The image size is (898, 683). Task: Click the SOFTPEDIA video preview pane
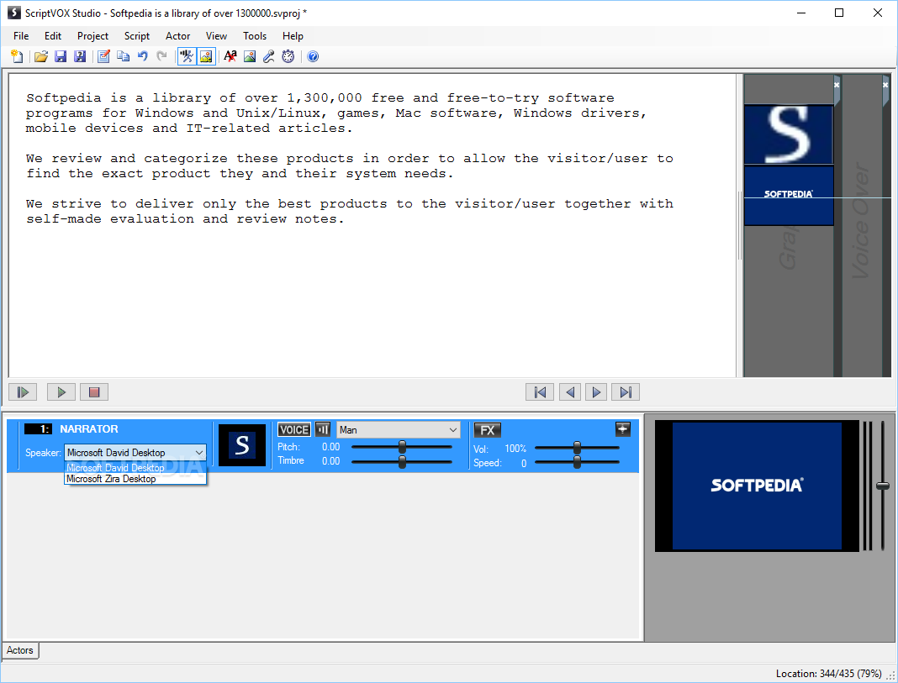757,486
